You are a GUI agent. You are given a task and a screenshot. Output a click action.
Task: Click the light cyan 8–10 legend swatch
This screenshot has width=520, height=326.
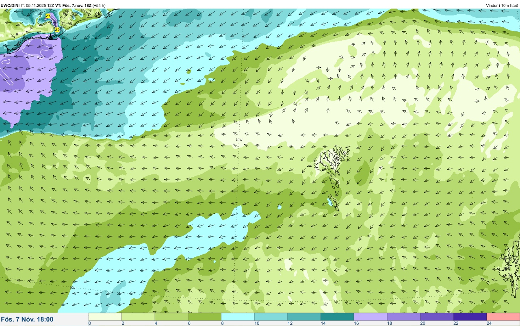pyautogui.click(x=238, y=317)
